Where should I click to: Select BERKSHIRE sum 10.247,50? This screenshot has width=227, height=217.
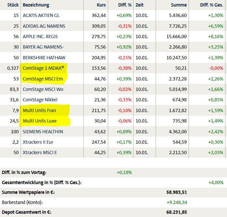coord(177,58)
